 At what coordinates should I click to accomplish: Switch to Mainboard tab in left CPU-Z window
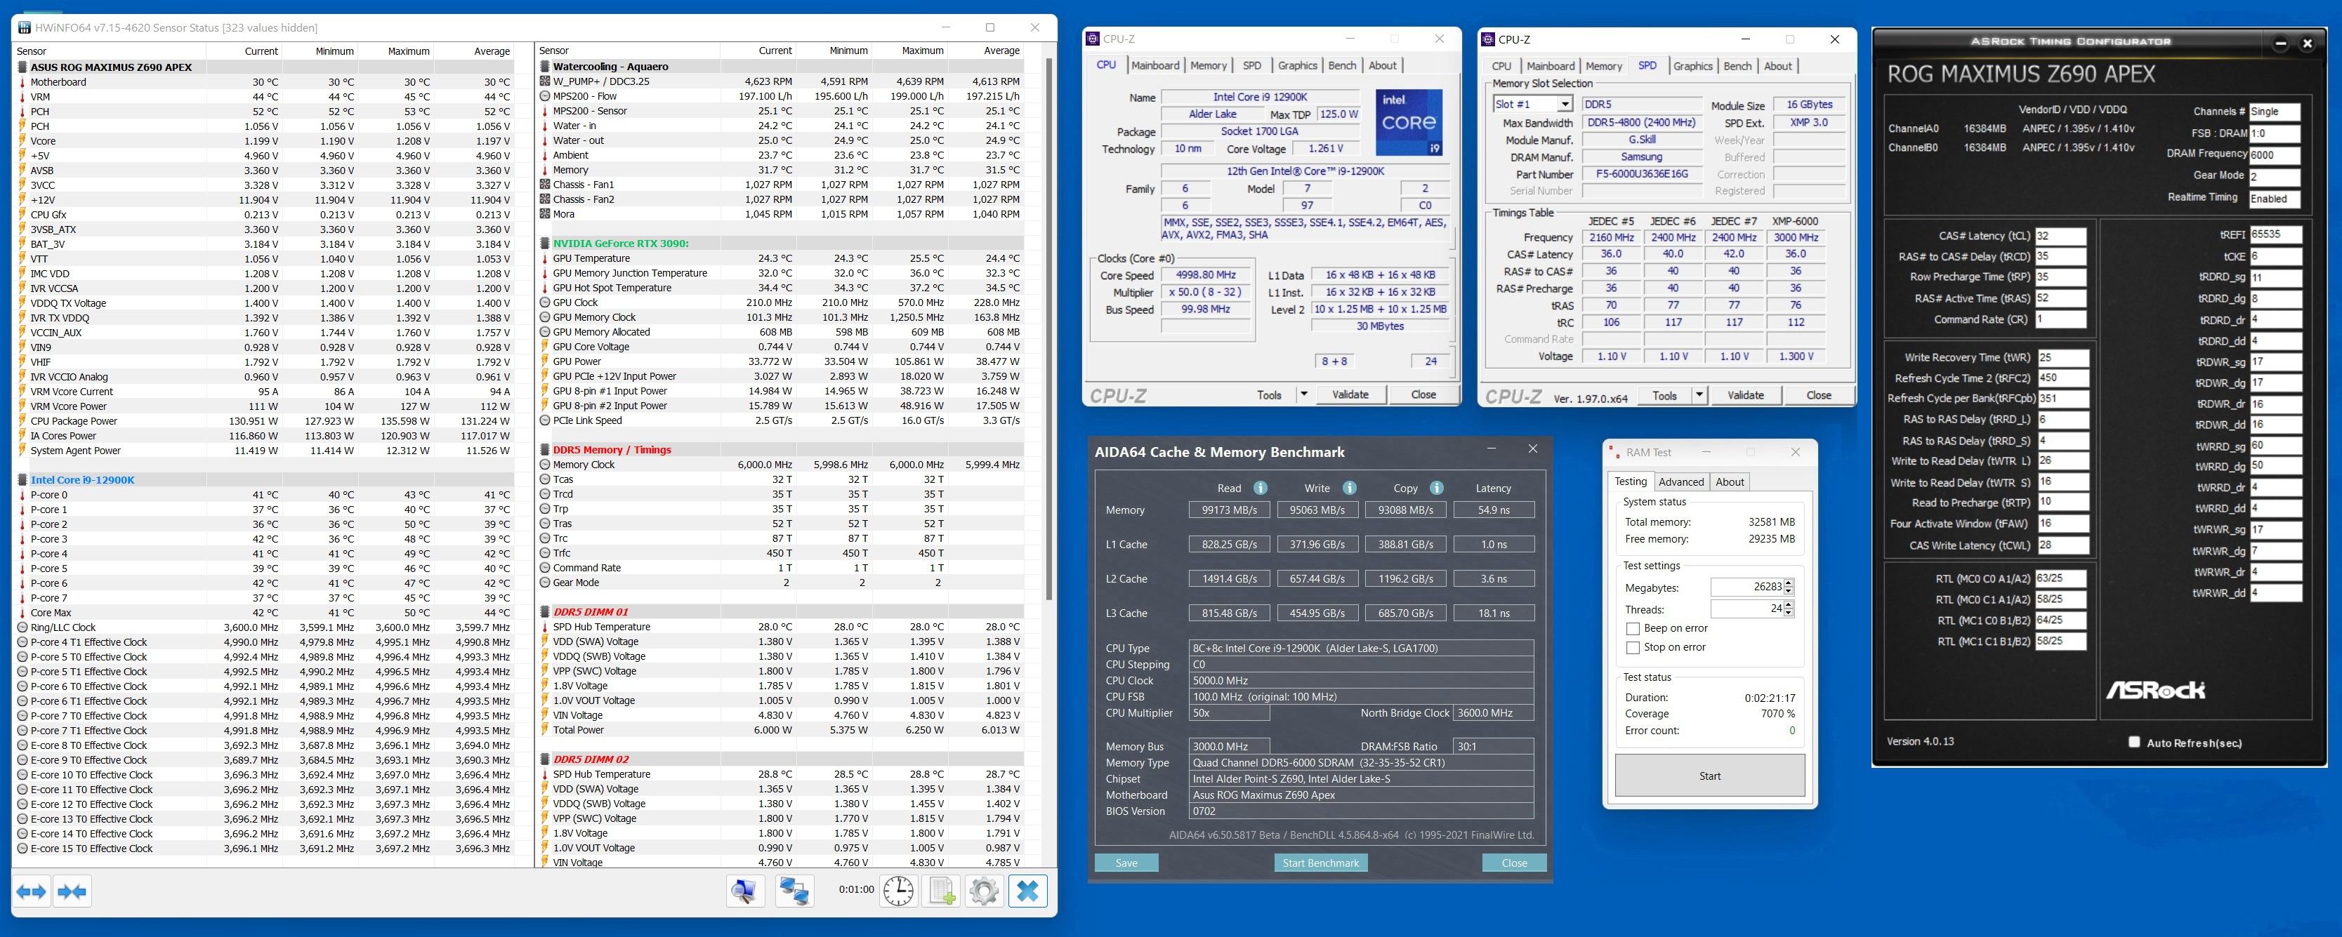[x=1154, y=65]
